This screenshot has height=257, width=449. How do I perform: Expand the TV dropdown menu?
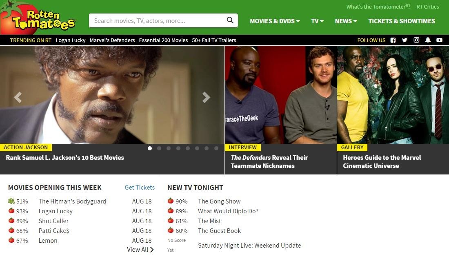(x=317, y=21)
